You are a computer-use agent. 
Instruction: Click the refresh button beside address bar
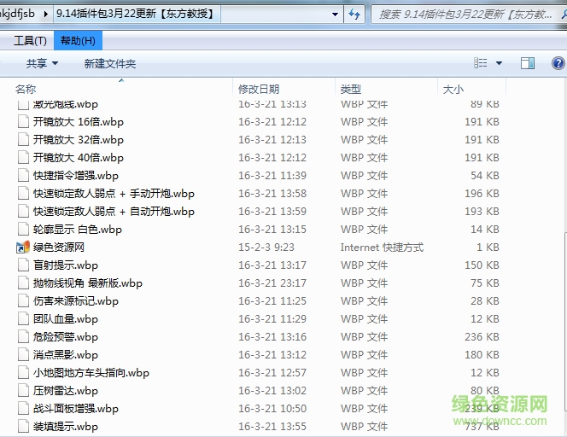pyautogui.click(x=354, y=15)
